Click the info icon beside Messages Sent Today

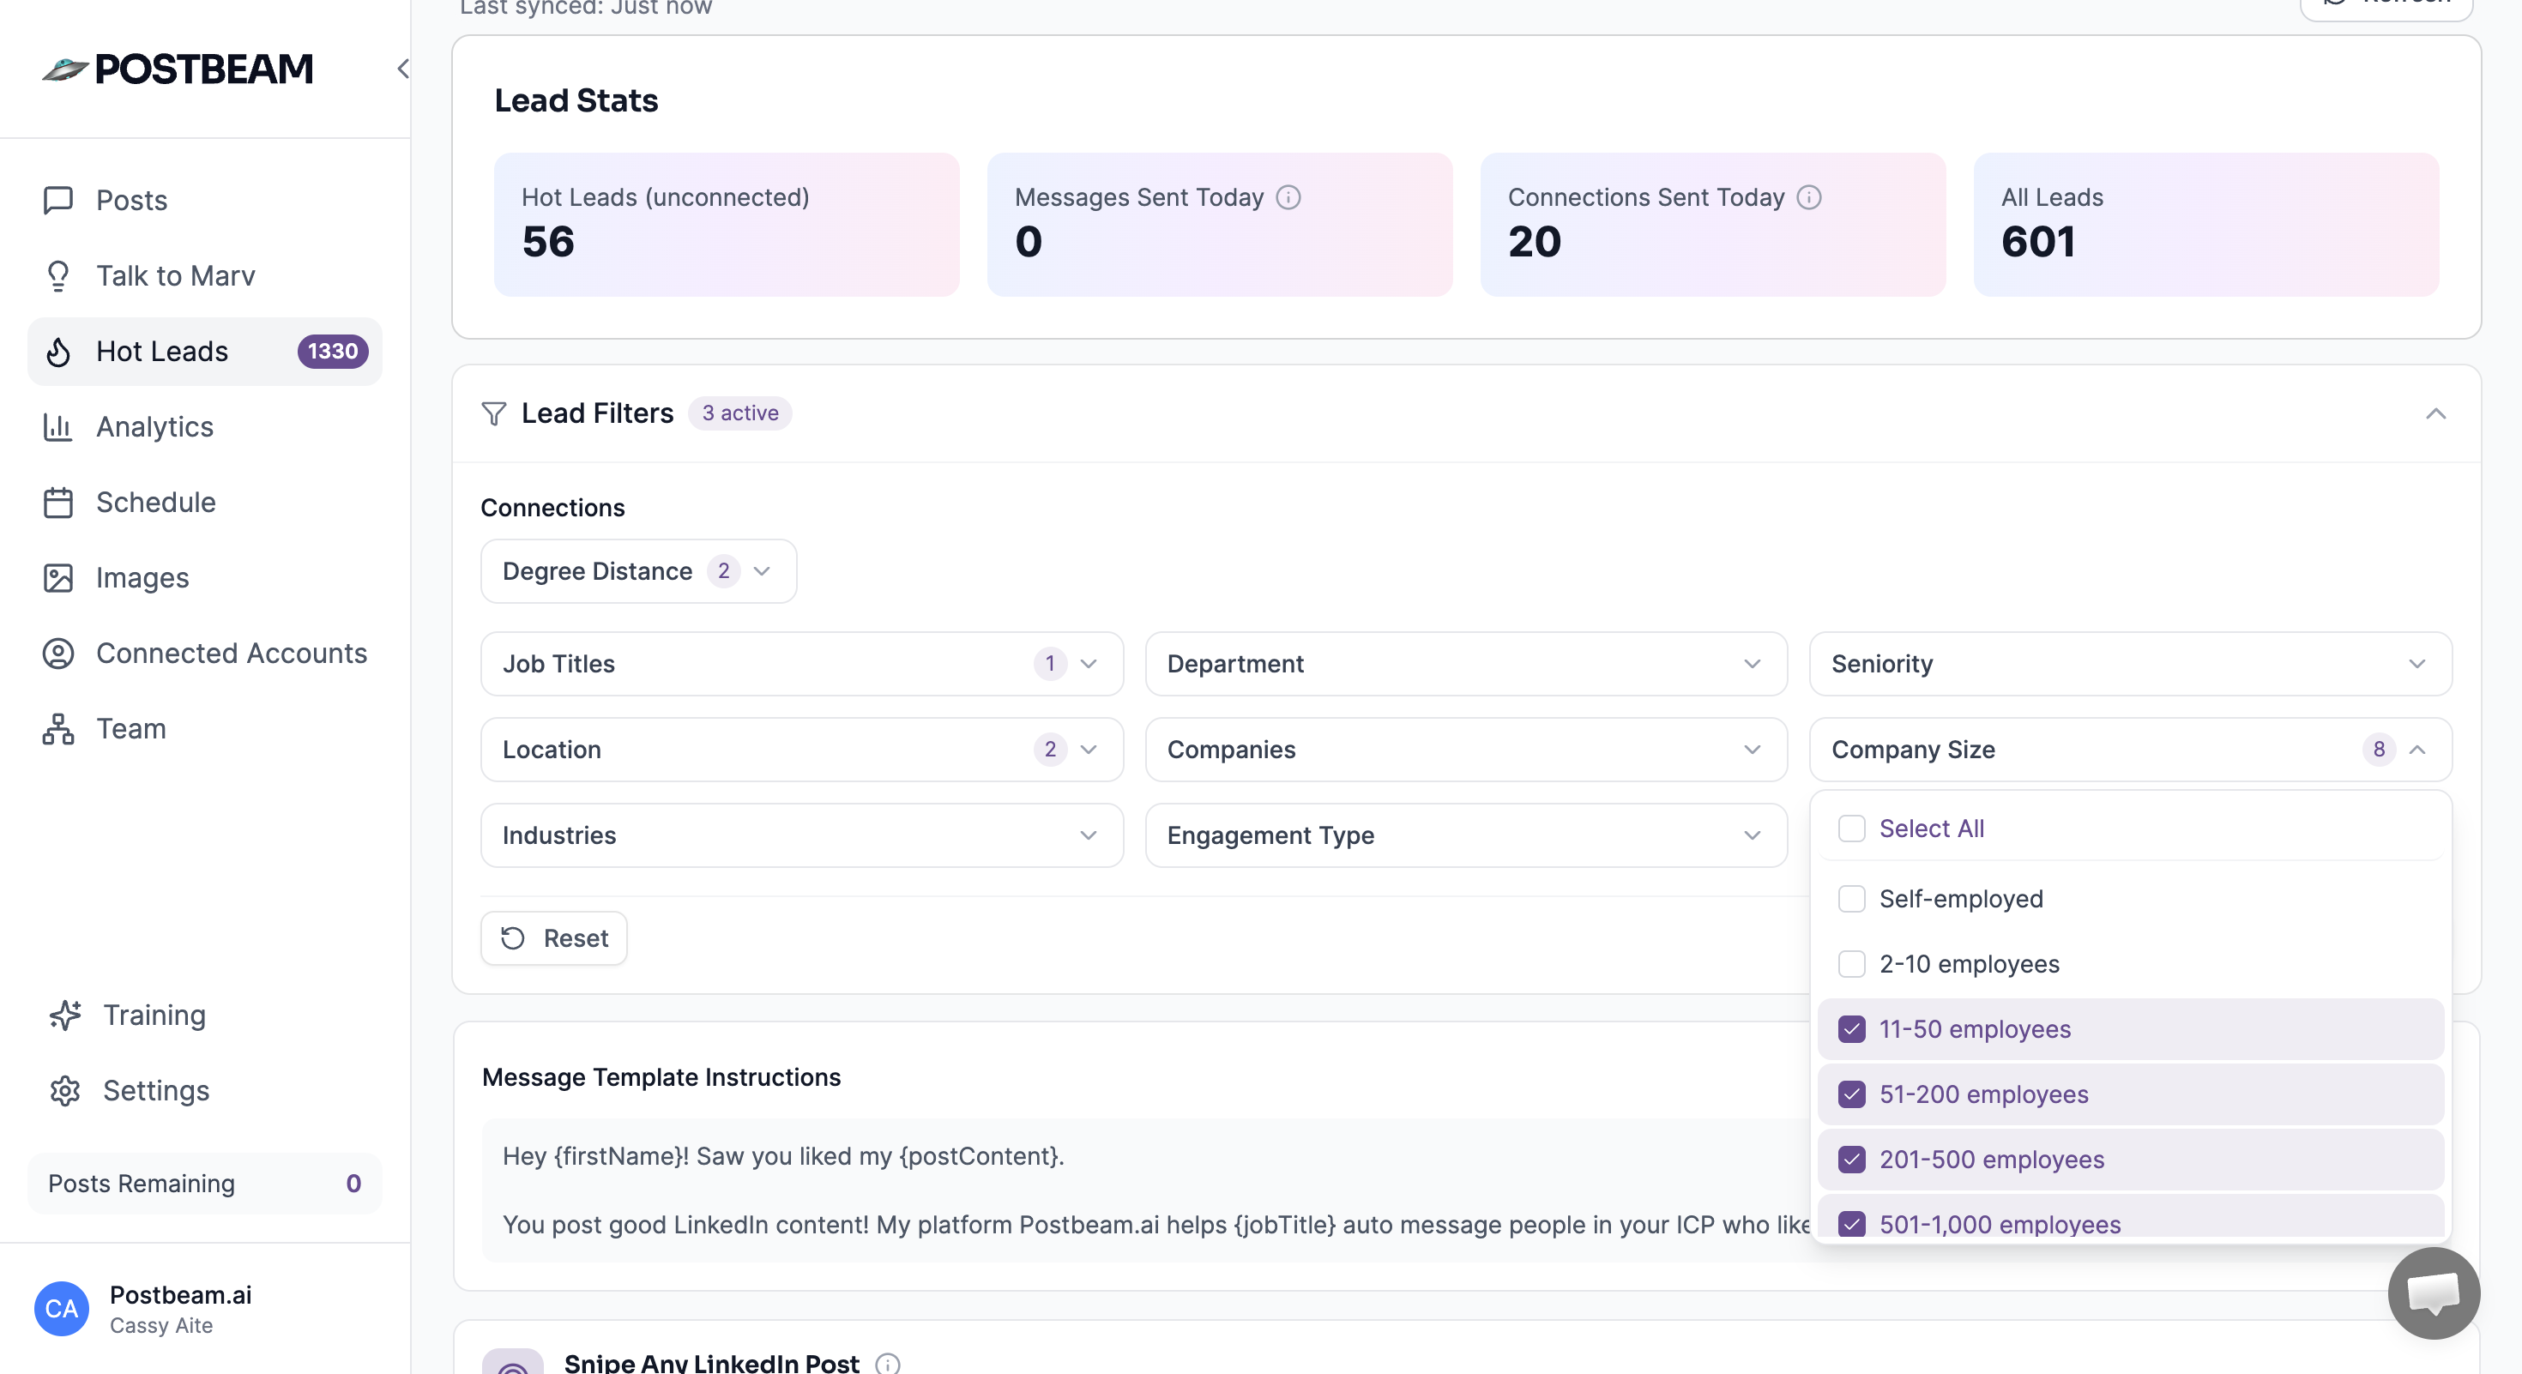pyautogui.click(x=1288, y=197)
